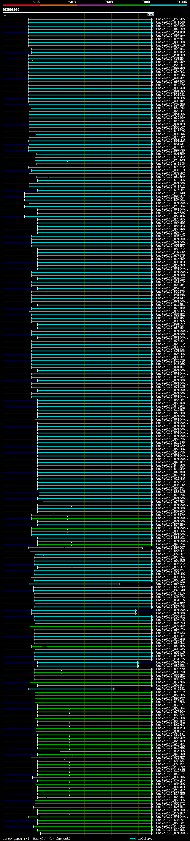Viewport: 190px width, 841px height.
Task: Click the '20%' legend label
Action: (x=37, y=2)
